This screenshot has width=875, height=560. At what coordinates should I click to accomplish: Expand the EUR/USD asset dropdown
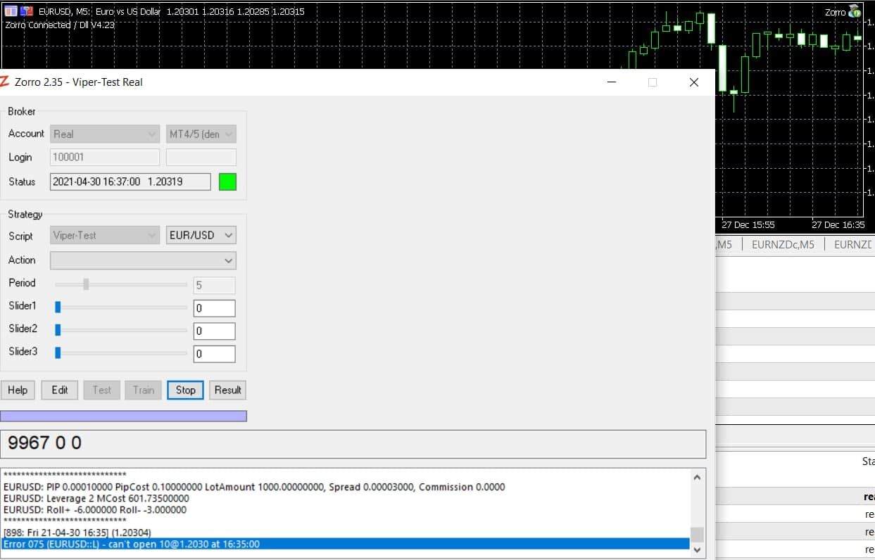201,235
